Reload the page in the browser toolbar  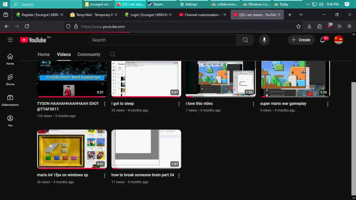click(x=27, y=26)
